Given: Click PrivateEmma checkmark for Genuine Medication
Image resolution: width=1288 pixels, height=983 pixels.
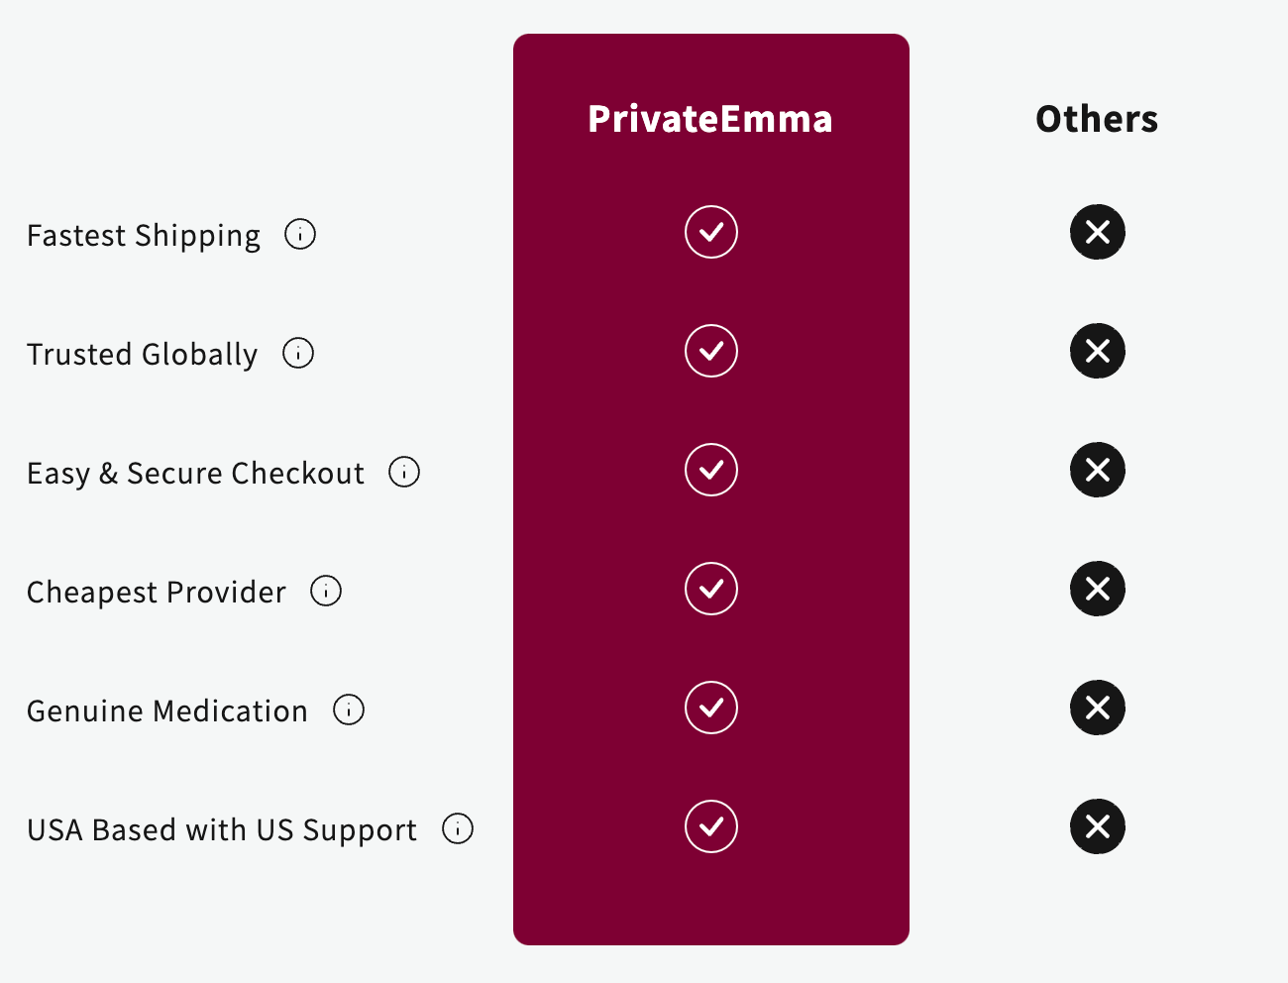Looking at the screenshot, I should point(711,708).
